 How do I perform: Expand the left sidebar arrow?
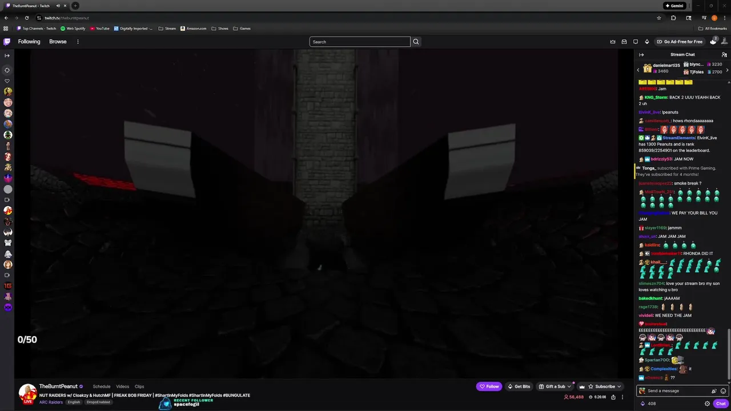click(x=7, y=55)
